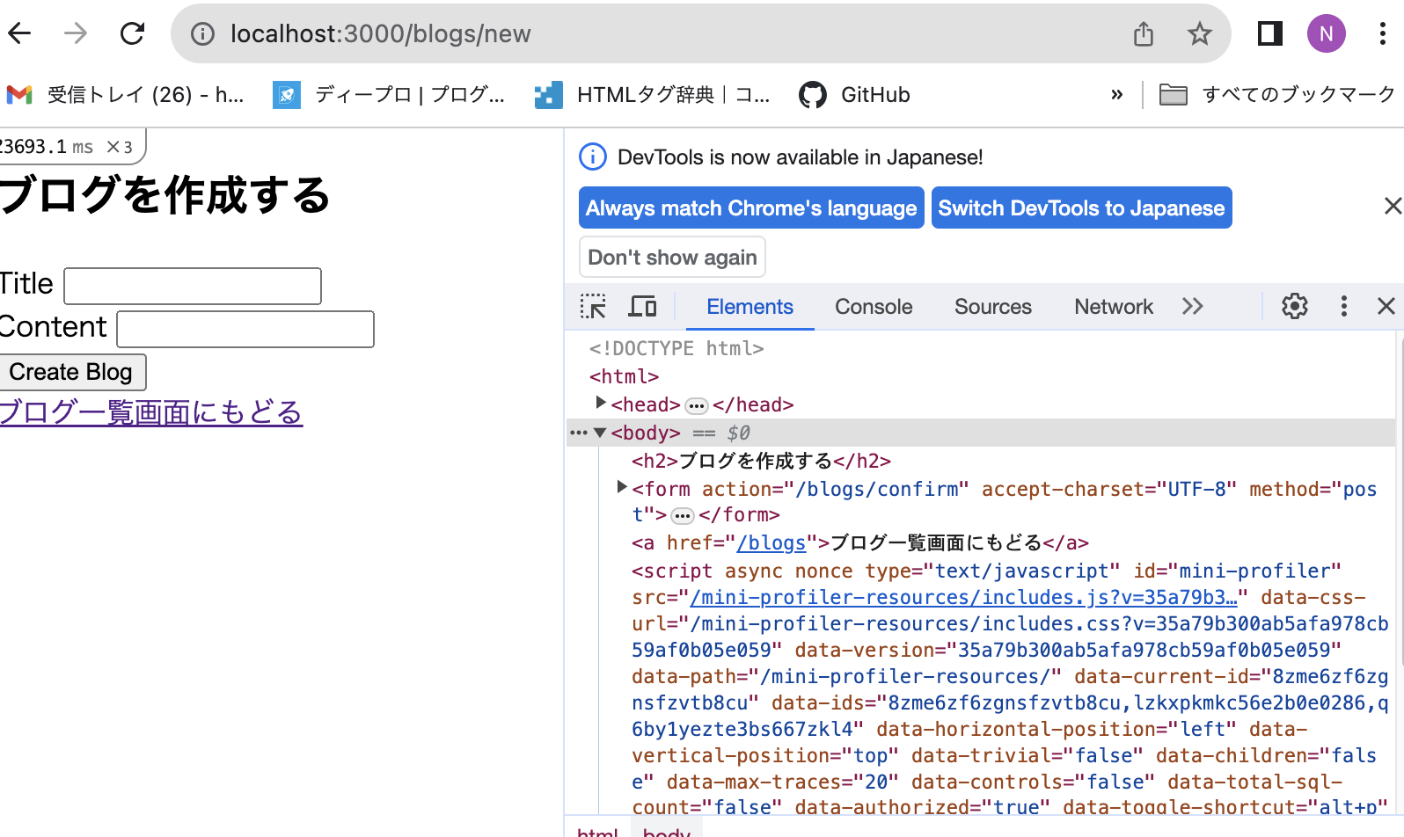Click the Create Blog button

(x=72, y=372)
